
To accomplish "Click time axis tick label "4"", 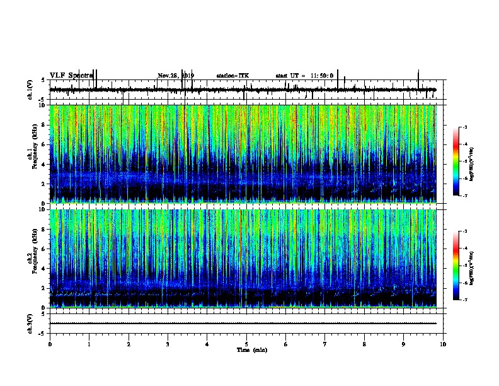I will coord(207,344).
